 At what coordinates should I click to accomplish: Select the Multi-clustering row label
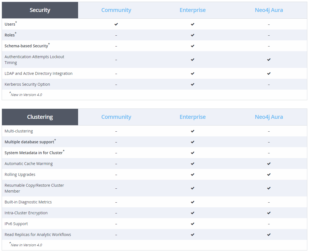coord(19,131)
